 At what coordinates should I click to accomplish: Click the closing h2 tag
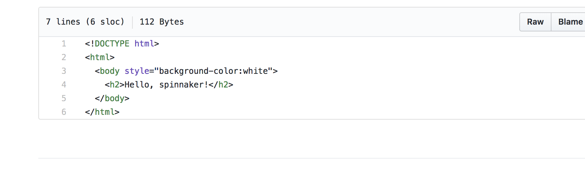point(223,85)
